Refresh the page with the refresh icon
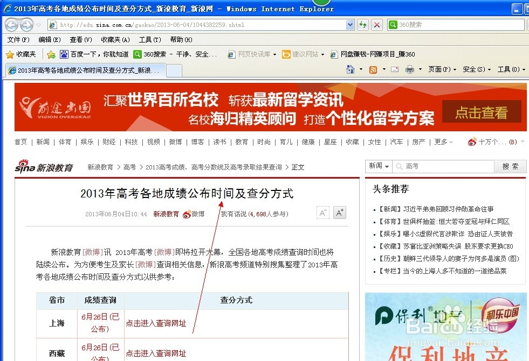Screen dimensions: 529x361 point(362,25)
